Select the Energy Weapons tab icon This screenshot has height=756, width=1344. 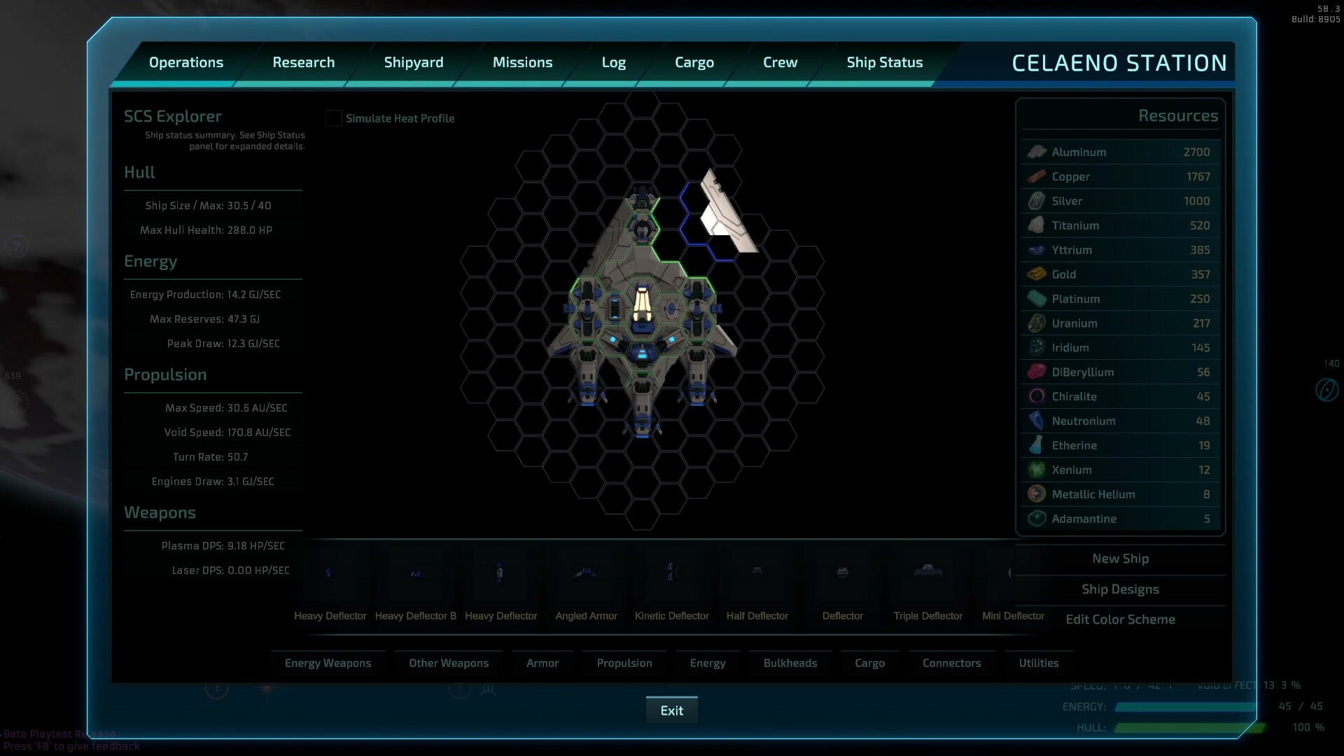pos(328,663)
